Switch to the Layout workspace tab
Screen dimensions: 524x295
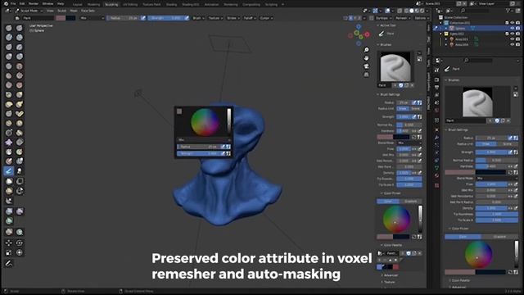click(77, 4)
